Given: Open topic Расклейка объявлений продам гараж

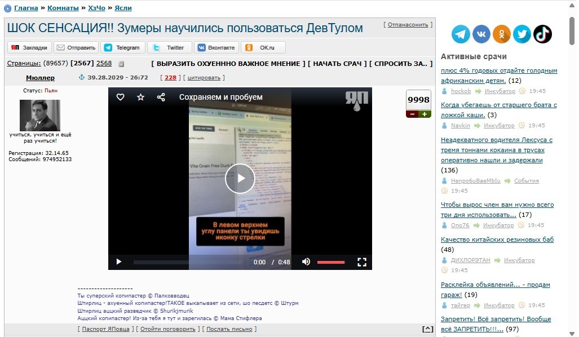Looking at the screenshot, I should click(496, 290).
